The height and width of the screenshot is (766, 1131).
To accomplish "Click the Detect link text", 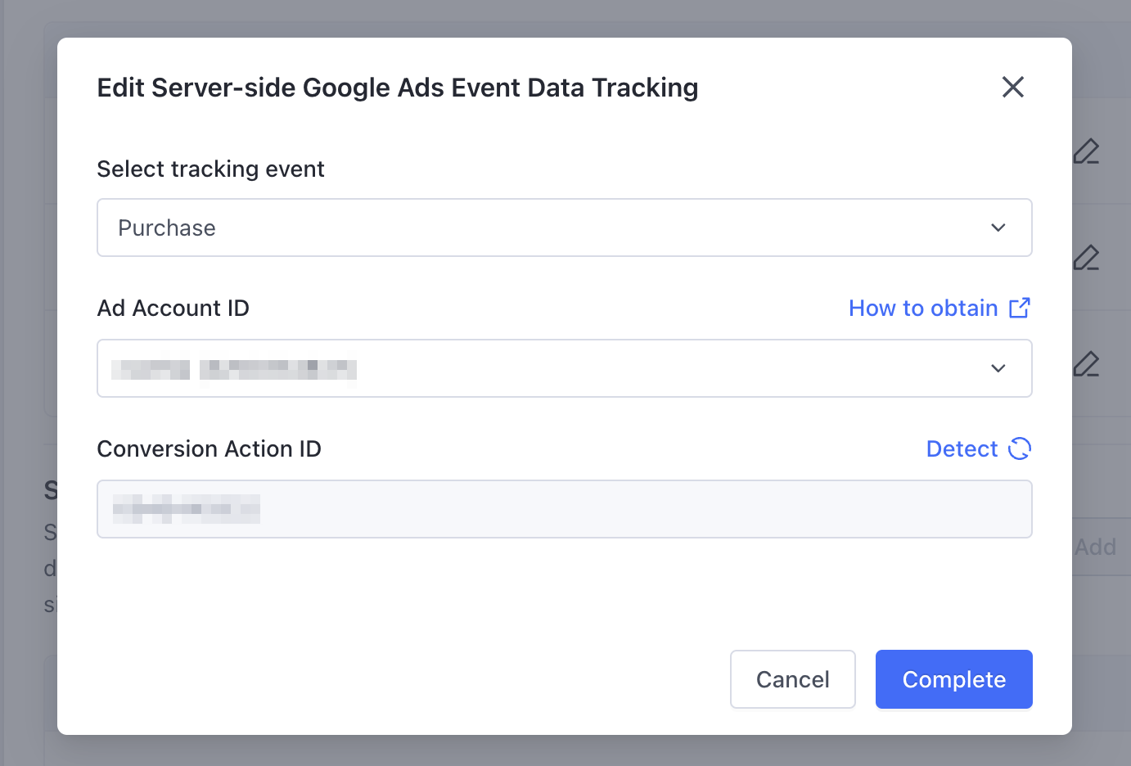I will pos(962,449).
